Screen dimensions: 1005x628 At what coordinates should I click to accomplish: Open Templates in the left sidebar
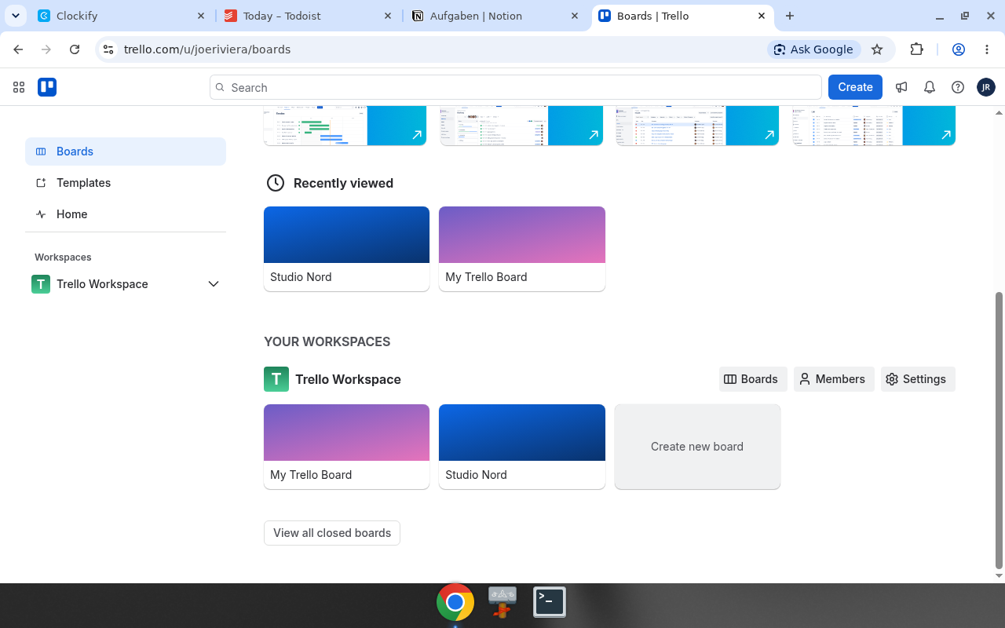[x=126, y=183]
